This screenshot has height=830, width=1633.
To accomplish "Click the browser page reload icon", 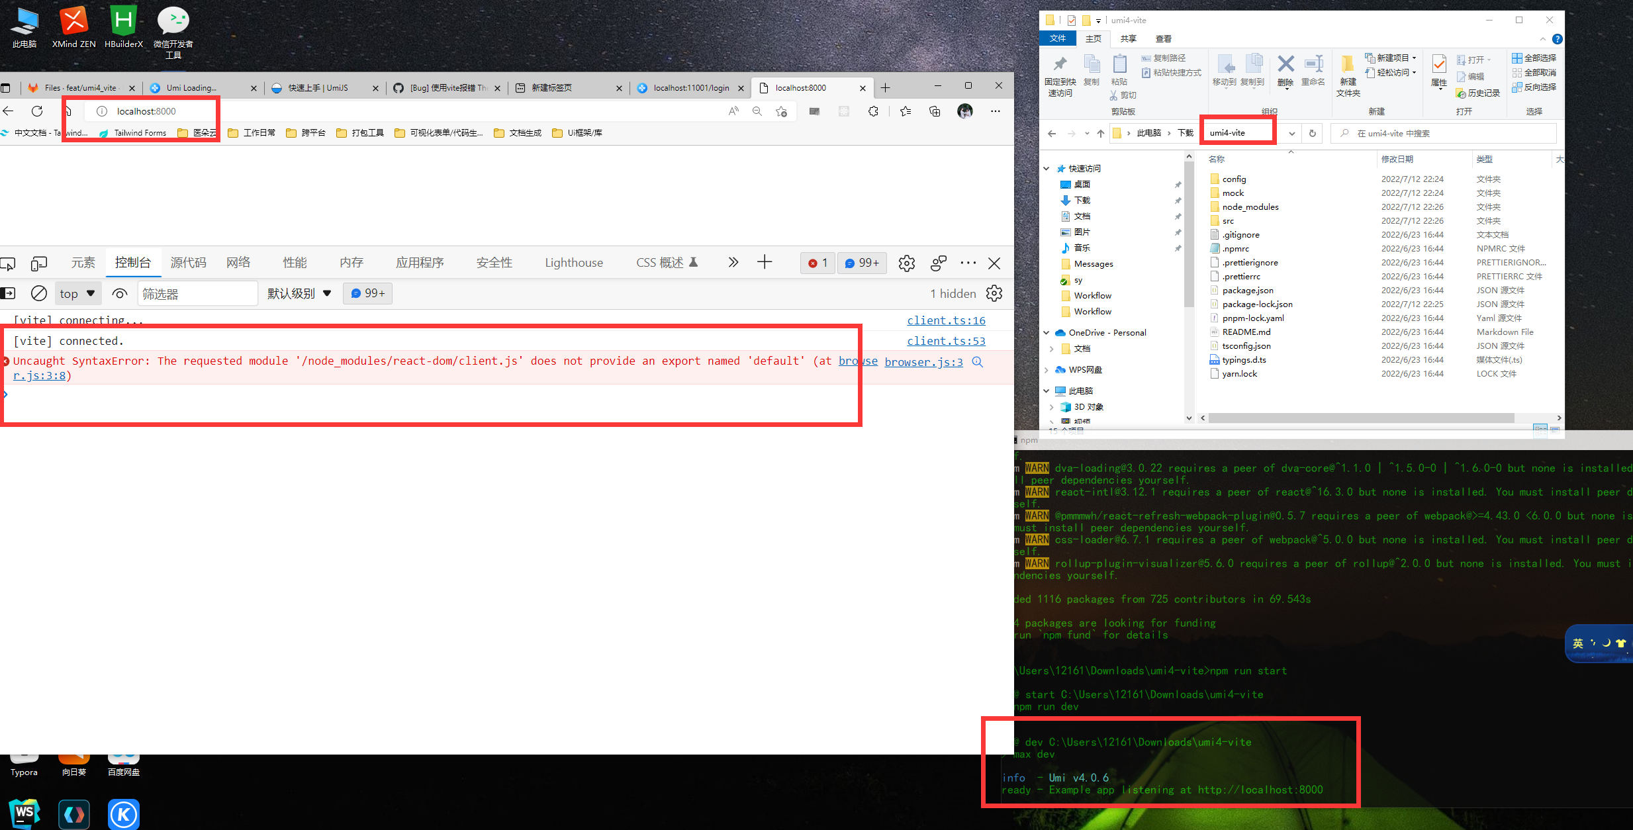I will click(x=38, y=111).
